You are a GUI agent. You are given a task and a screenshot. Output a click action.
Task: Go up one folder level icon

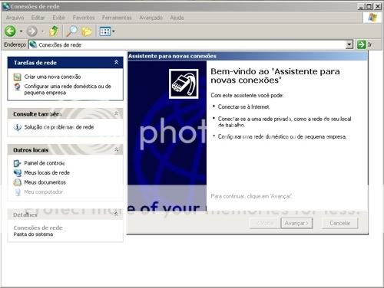click(54, 31)
